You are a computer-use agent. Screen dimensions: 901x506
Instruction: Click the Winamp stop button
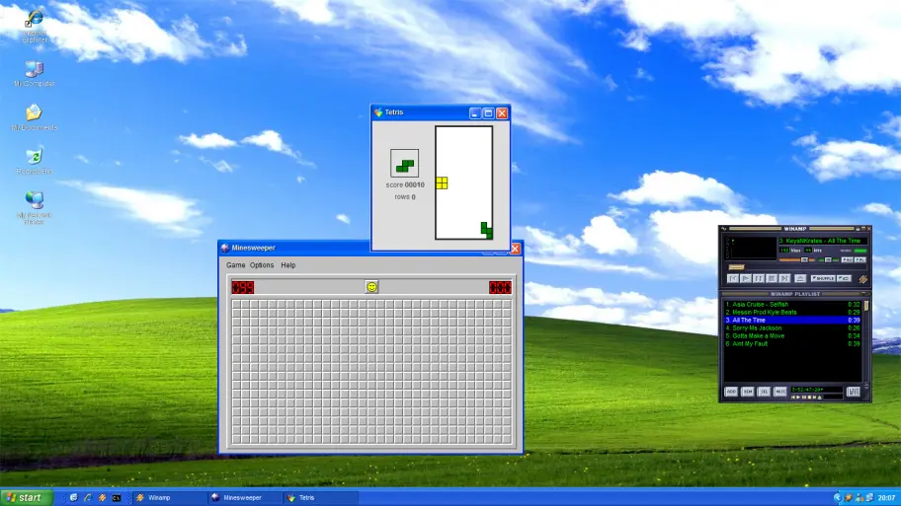coord(772,278)
